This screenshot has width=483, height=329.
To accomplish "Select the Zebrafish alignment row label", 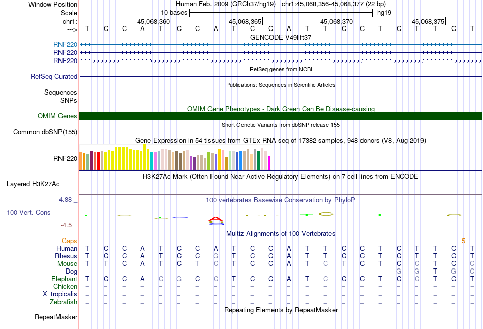I will 64,302.
